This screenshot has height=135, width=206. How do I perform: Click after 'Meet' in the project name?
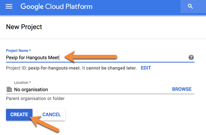(59, 58)
